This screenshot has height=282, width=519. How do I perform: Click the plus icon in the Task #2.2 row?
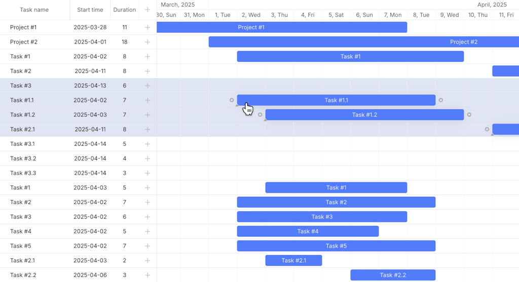pyautogui.click(x=147, y=275)
